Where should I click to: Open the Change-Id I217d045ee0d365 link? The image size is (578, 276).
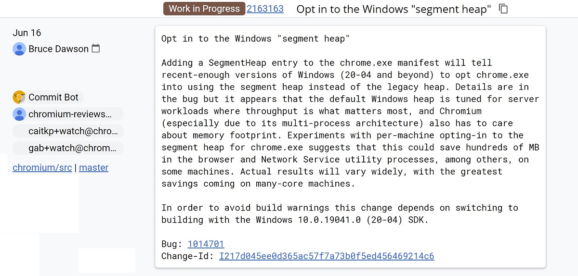[x=326, y=256]
